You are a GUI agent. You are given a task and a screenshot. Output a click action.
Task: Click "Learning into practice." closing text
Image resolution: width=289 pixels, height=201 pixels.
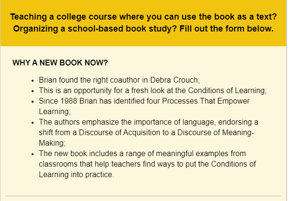[77, 175]
